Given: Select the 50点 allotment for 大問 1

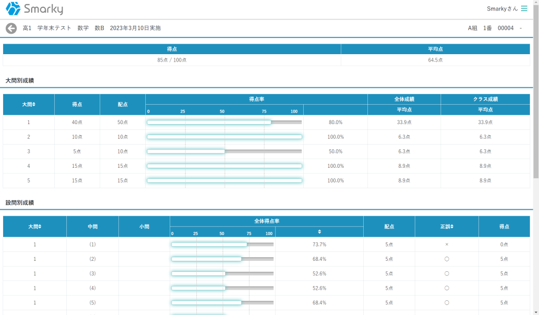Looking at the screenshot, I should pyautogui.click(x=123, y=123).
